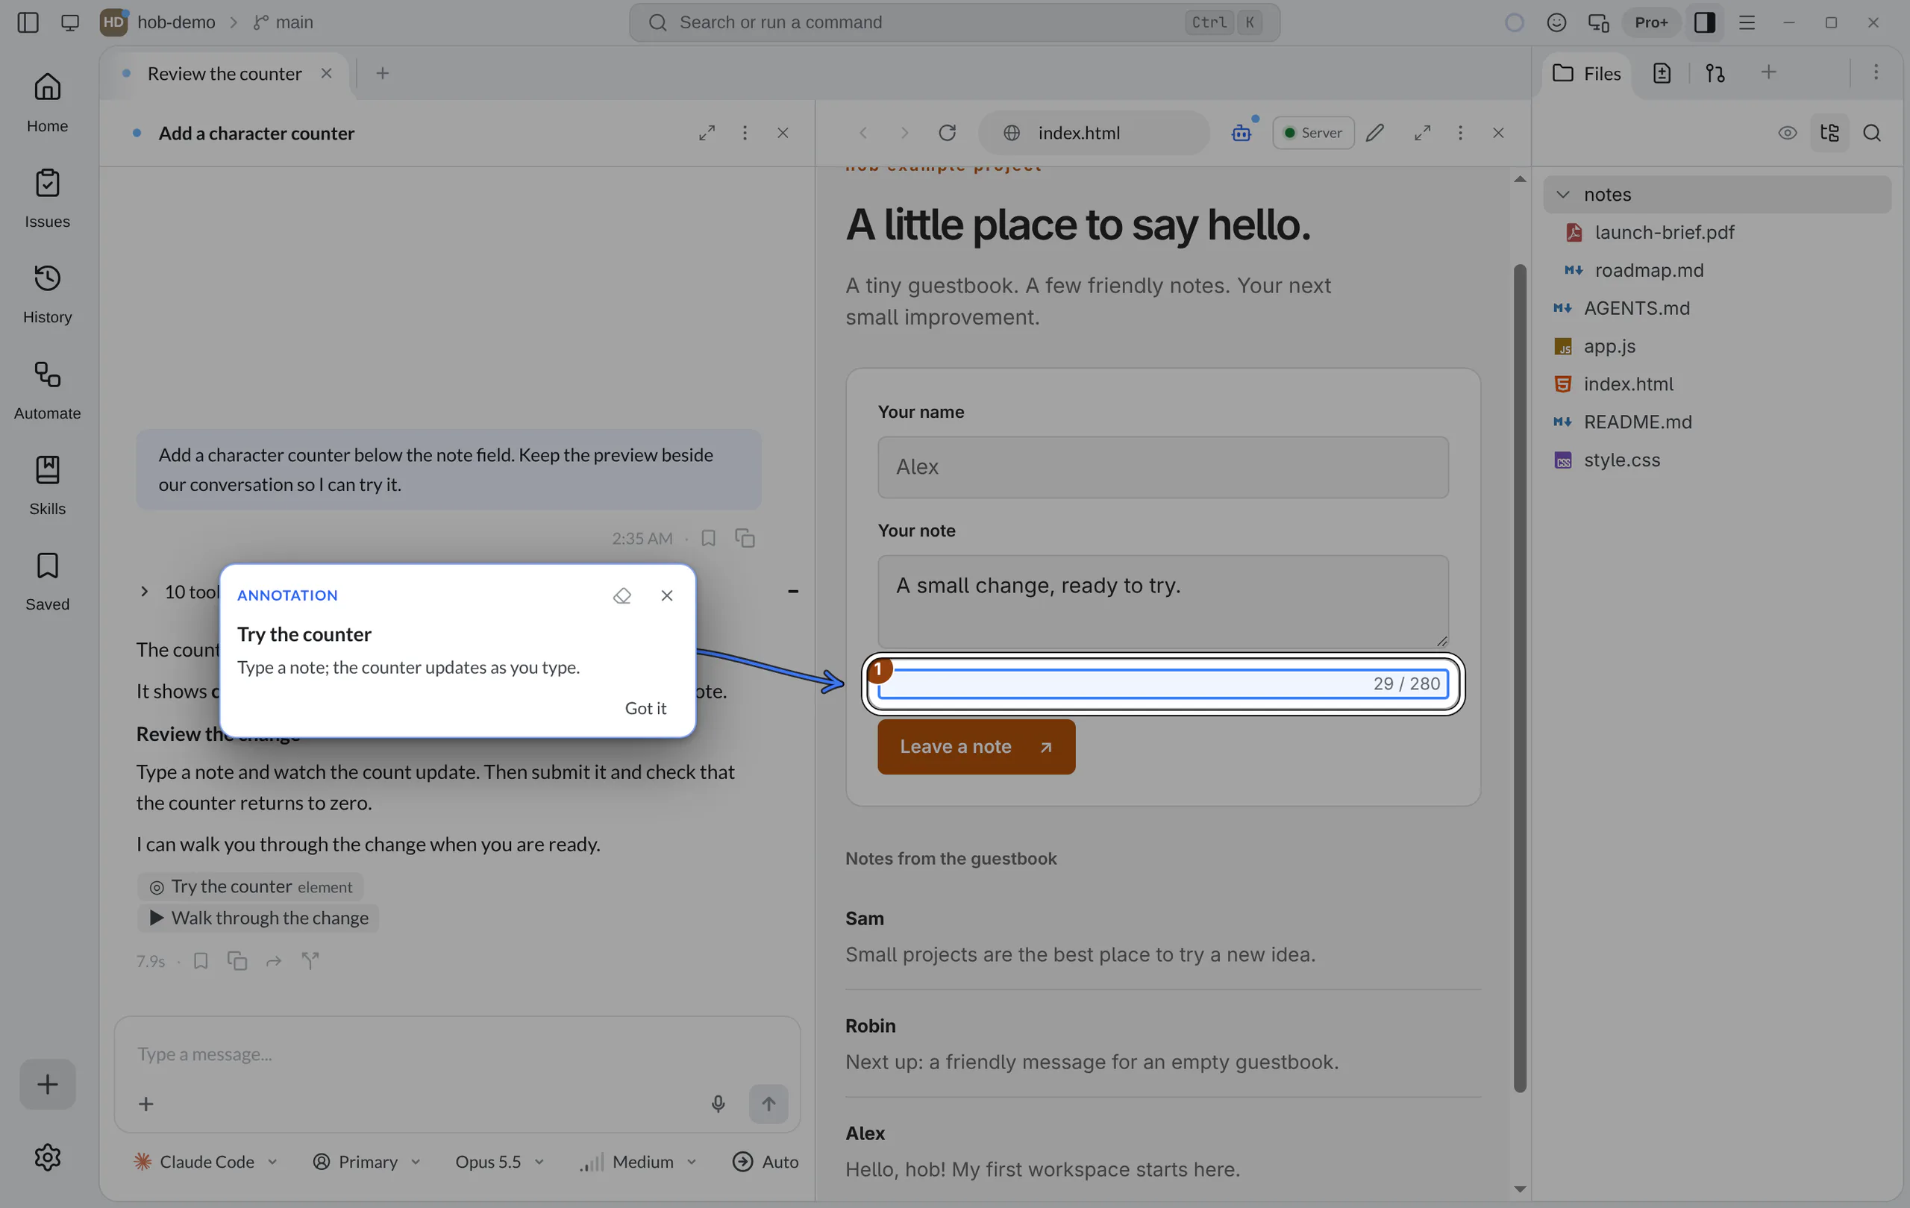Click the smiley feedback icon
This screenshot has height=1208, width=1910.
tap(1556, 22)
